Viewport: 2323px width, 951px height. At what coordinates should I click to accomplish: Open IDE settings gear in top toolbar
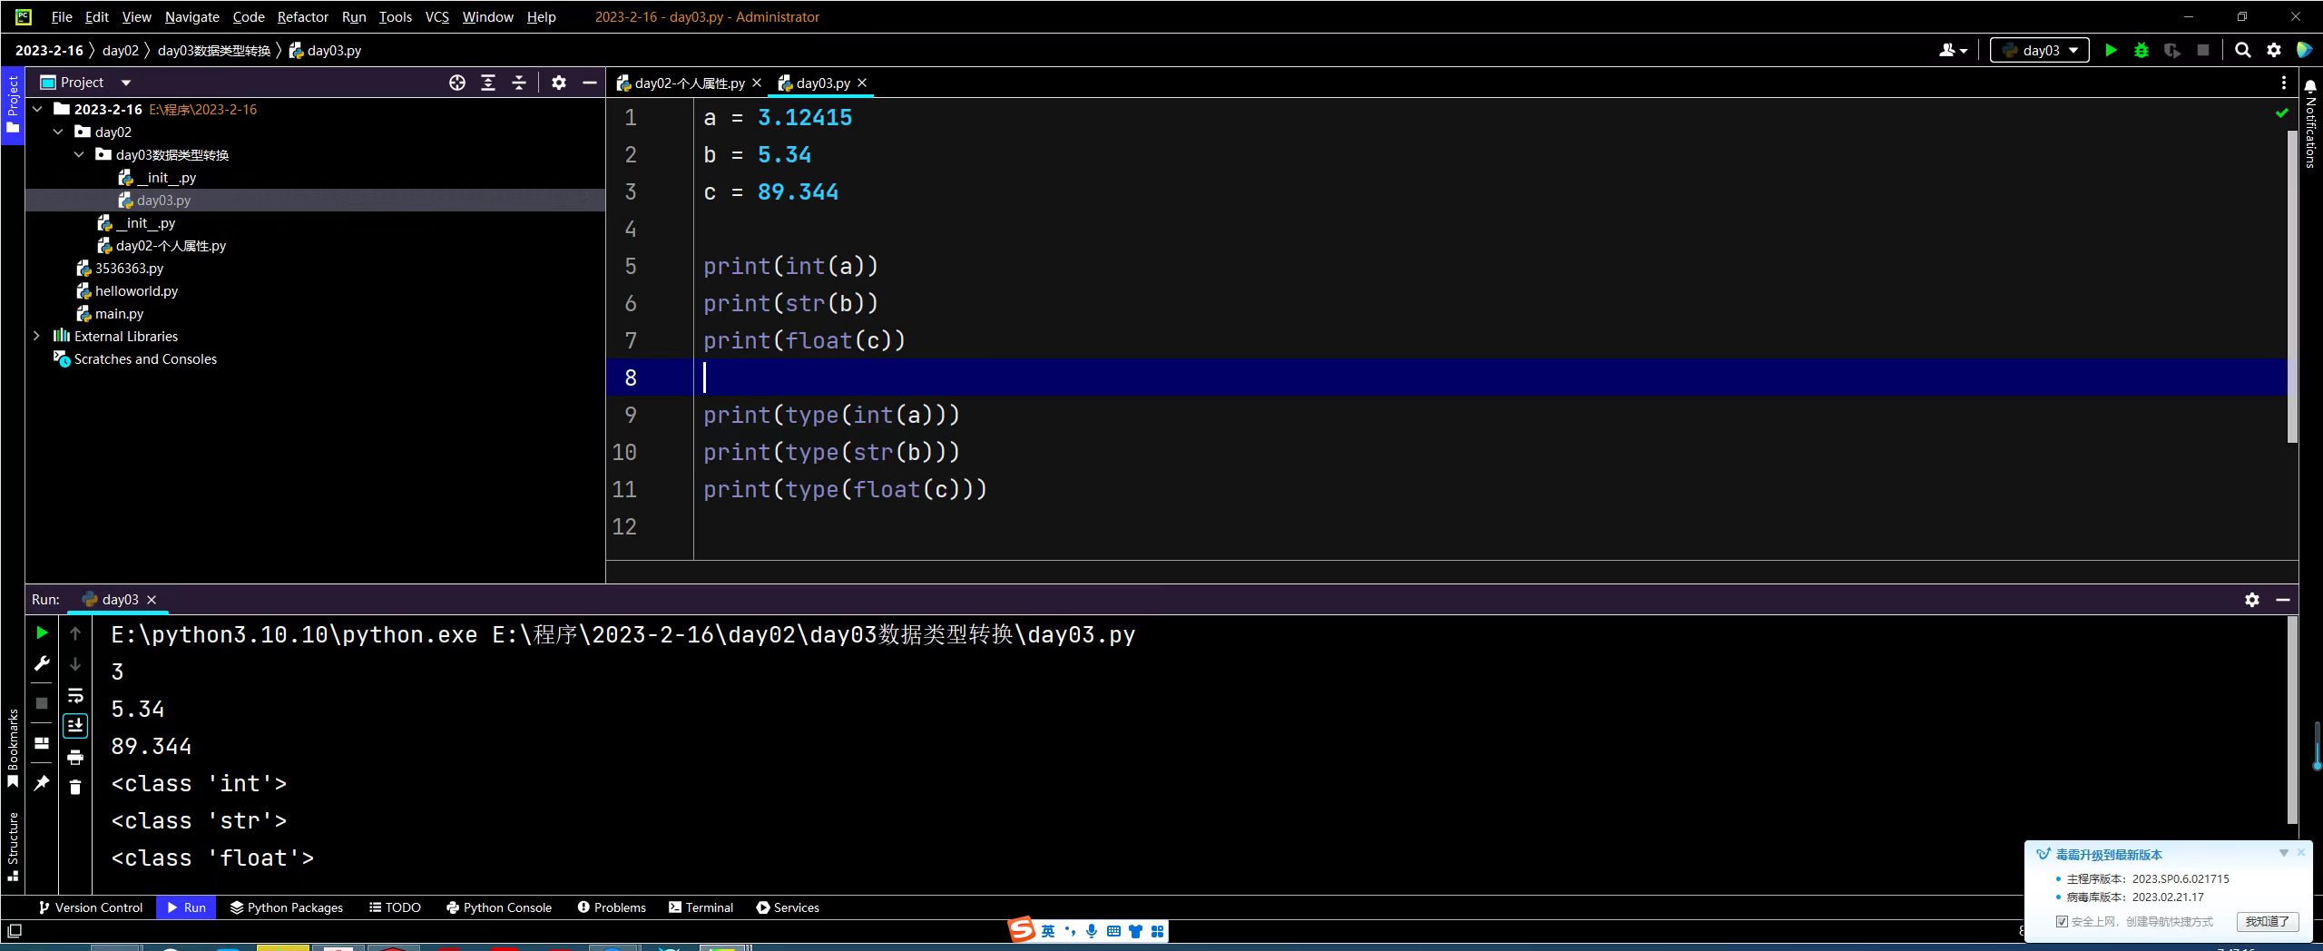click(2274, 50)
